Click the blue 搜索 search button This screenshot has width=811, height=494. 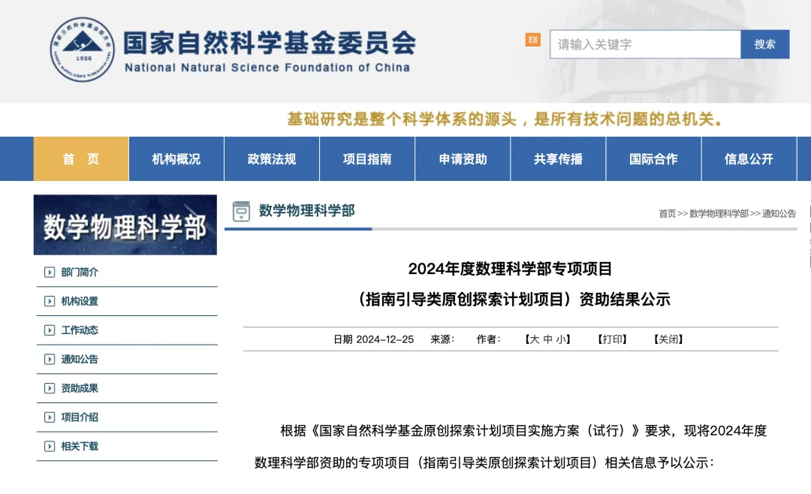(765, 44)
